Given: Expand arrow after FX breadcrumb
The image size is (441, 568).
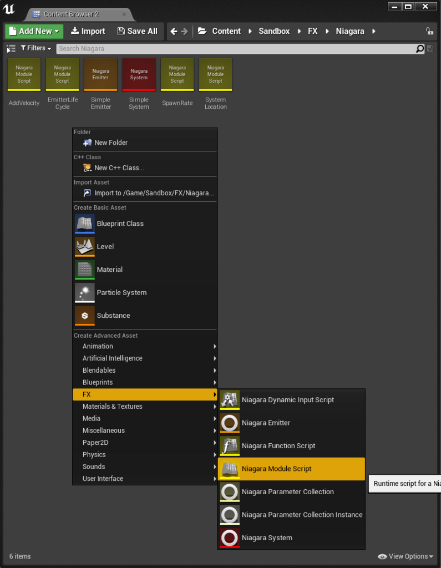Looking at the screenshot, I should point(327,31).
